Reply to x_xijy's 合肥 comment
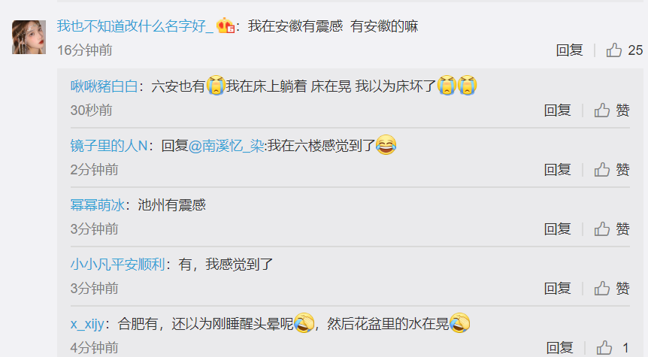The height and width of the screenshot is (357, 648). tap(559, 348)
